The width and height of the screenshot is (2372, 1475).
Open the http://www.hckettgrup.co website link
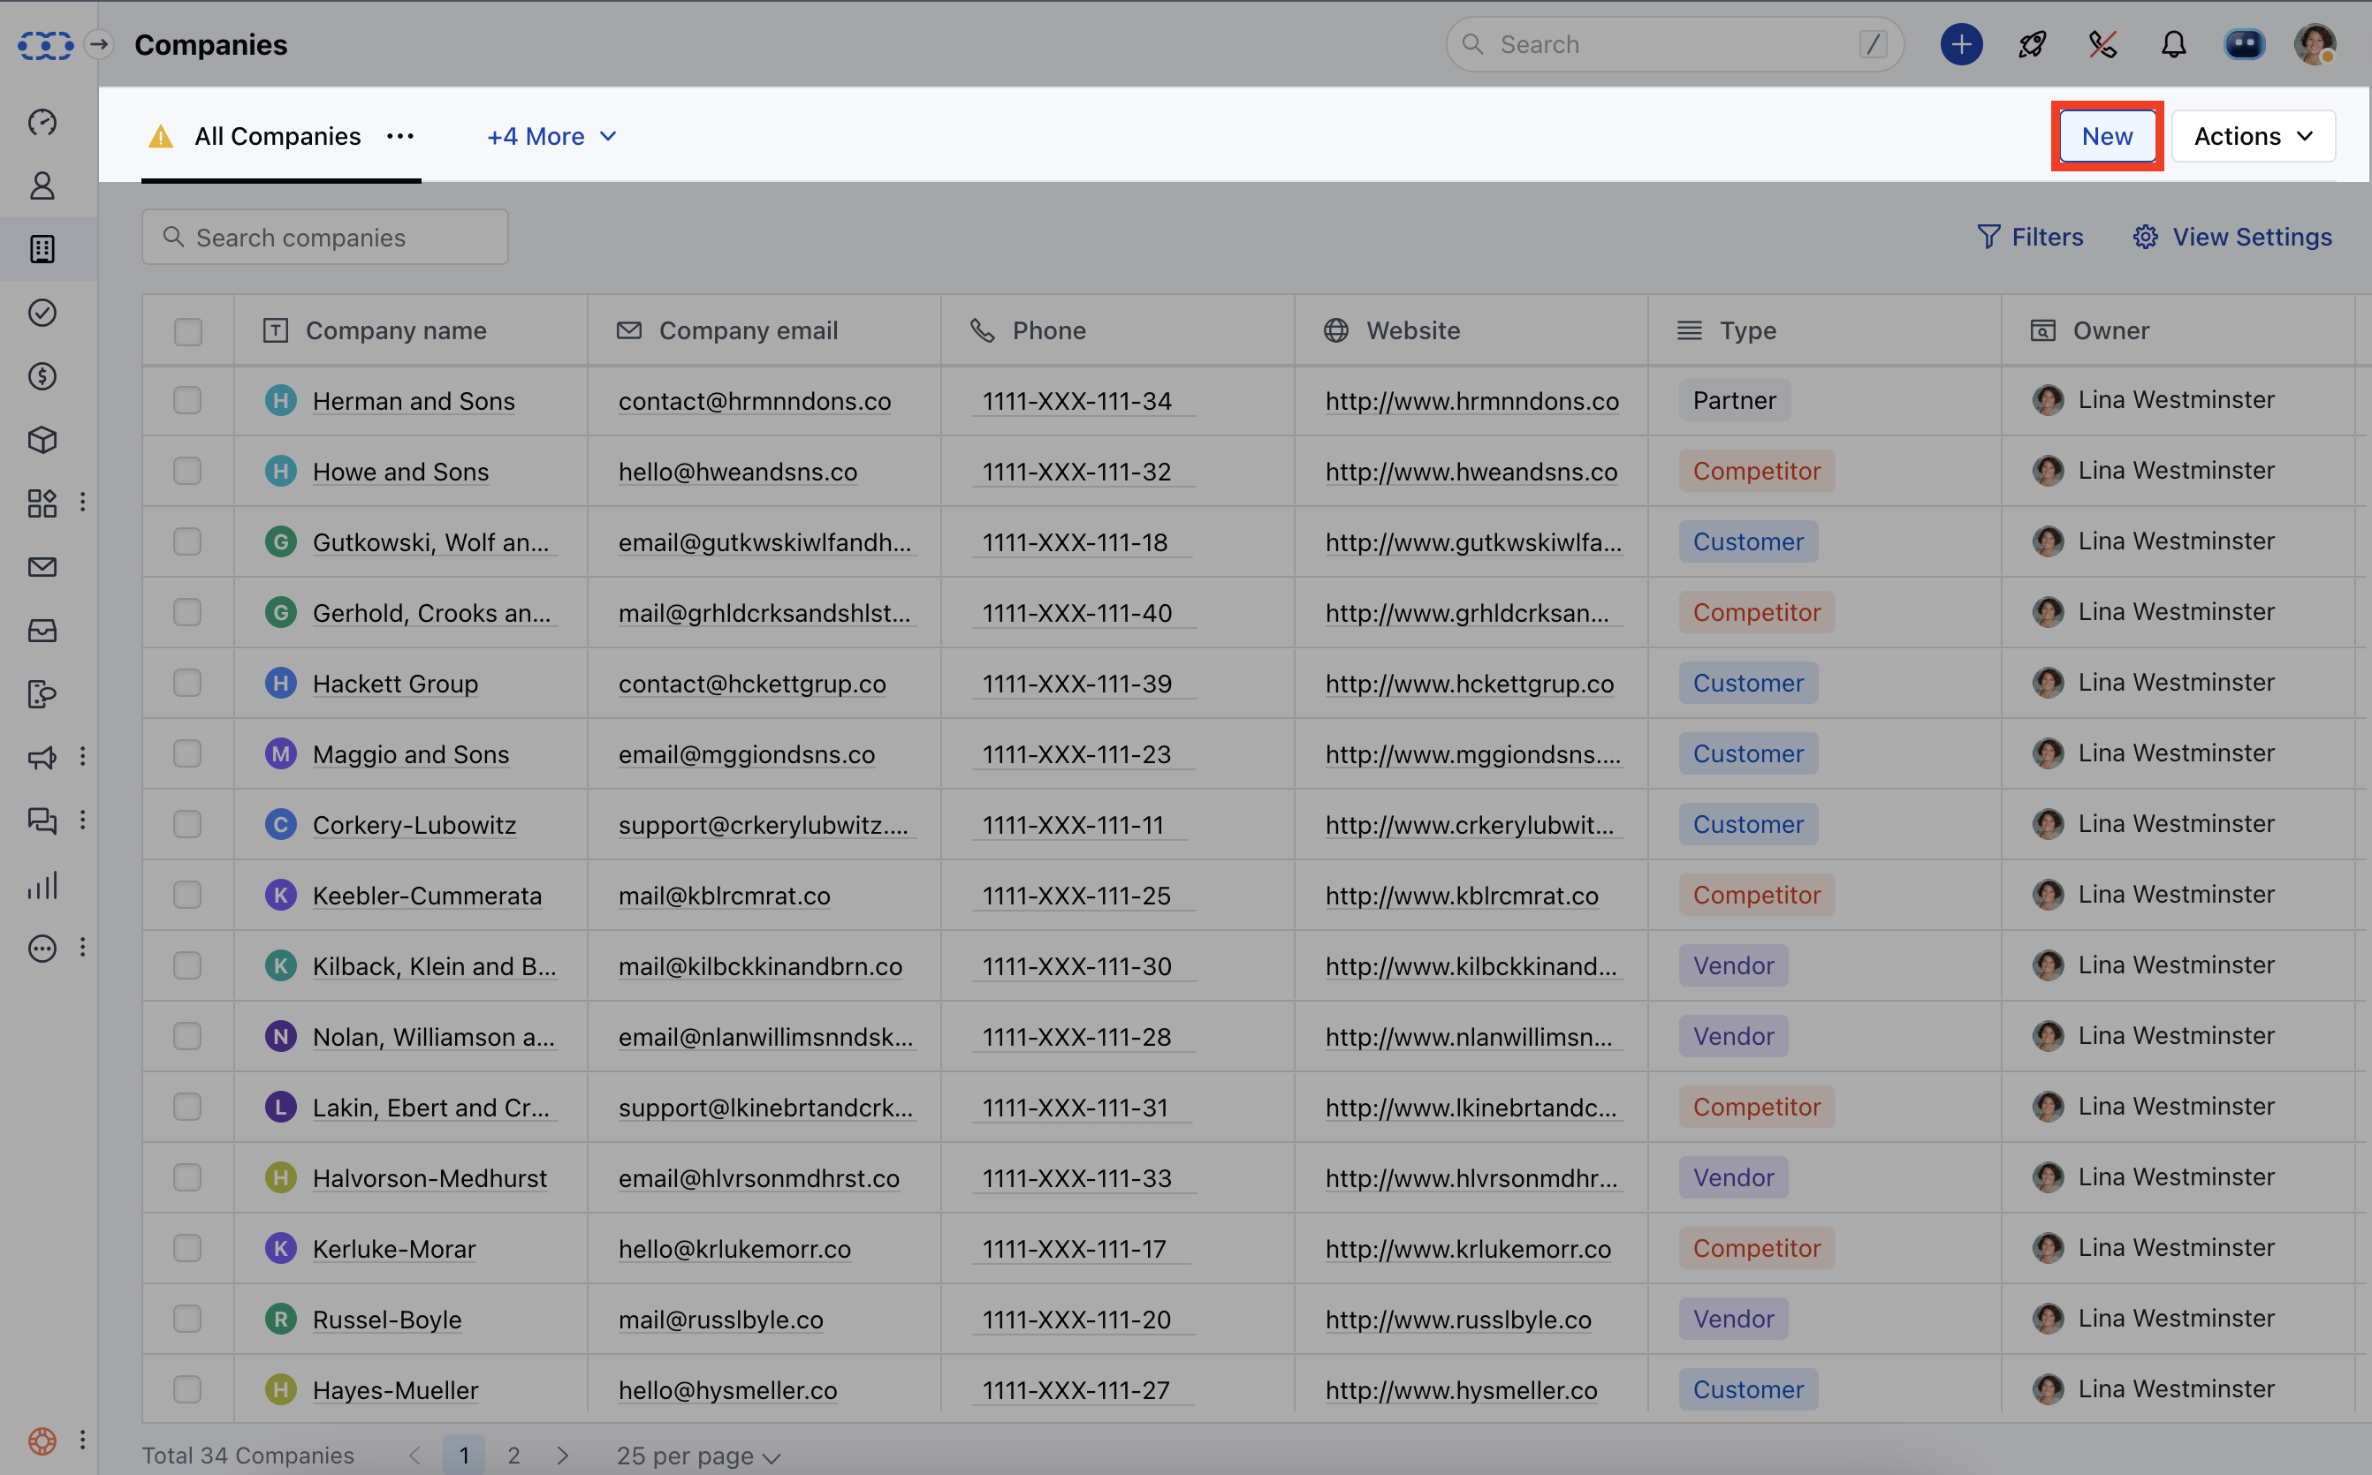point(1470,684)
